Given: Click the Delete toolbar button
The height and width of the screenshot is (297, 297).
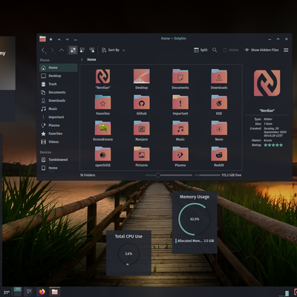Looking at the screenshot, I should click(231, 50).
